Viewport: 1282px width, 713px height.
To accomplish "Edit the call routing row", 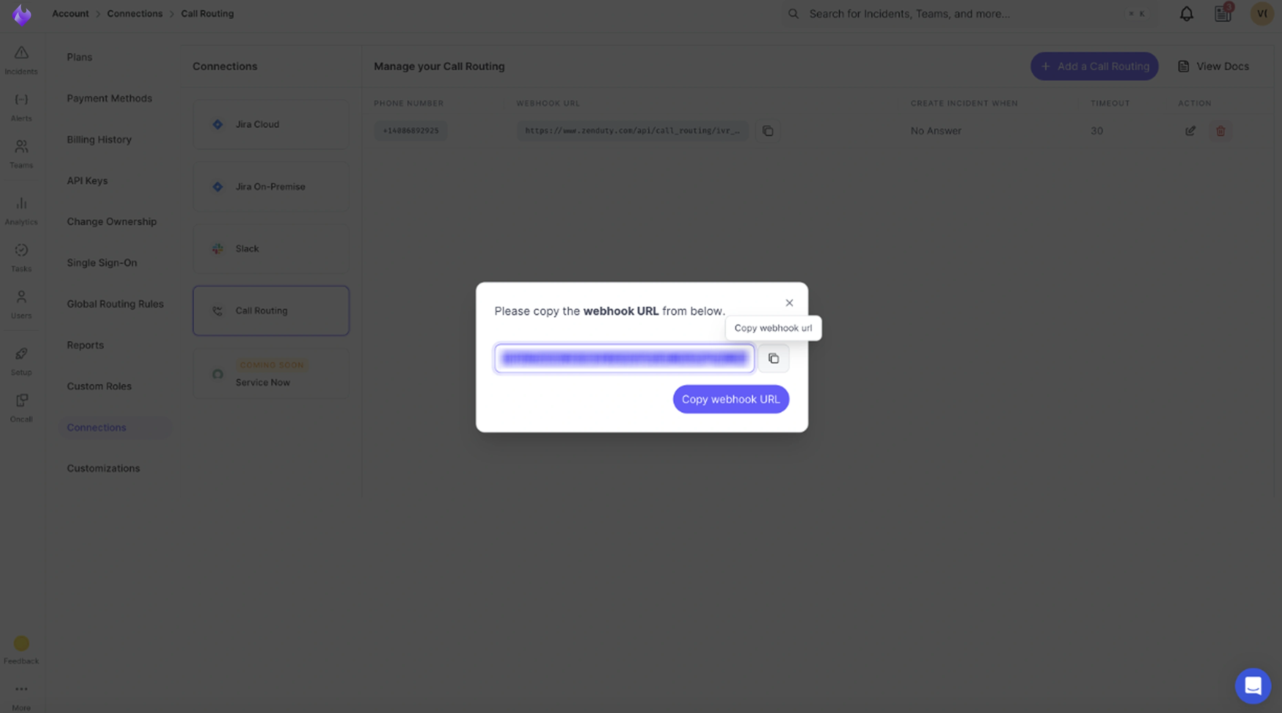I will point(1190,131).
